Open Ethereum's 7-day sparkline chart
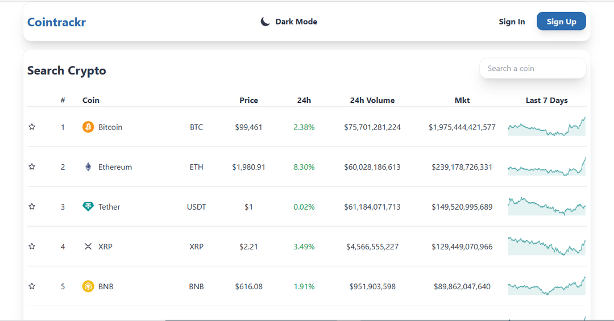Image resolution: width=614 pixels, height=321 pixels. [547, 166]
